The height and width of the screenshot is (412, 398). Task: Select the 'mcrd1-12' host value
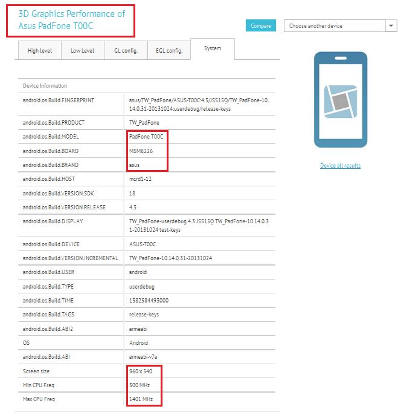[x=140, y=178]
